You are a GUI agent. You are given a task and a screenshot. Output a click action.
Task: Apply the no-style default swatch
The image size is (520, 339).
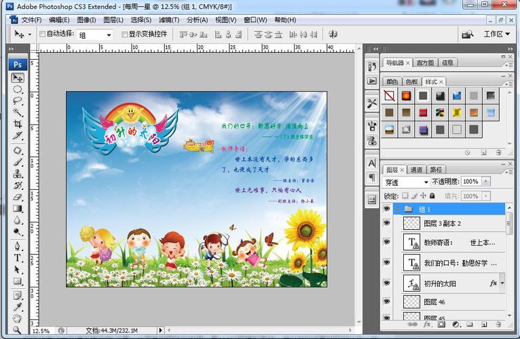[x=390, y=96]
